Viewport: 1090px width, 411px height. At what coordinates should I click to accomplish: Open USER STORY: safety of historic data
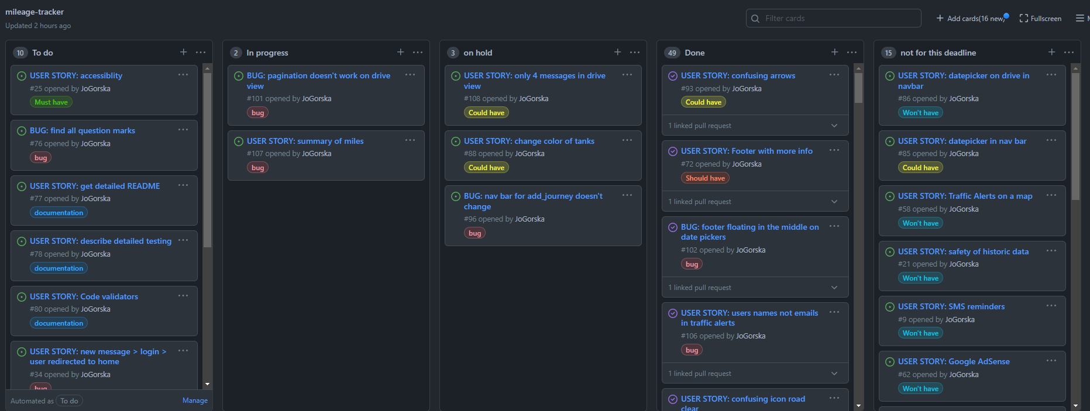click(963, 251)
